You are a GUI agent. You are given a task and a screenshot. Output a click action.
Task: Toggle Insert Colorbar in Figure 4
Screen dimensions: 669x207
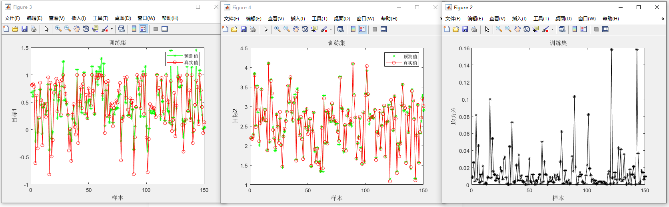353,29
